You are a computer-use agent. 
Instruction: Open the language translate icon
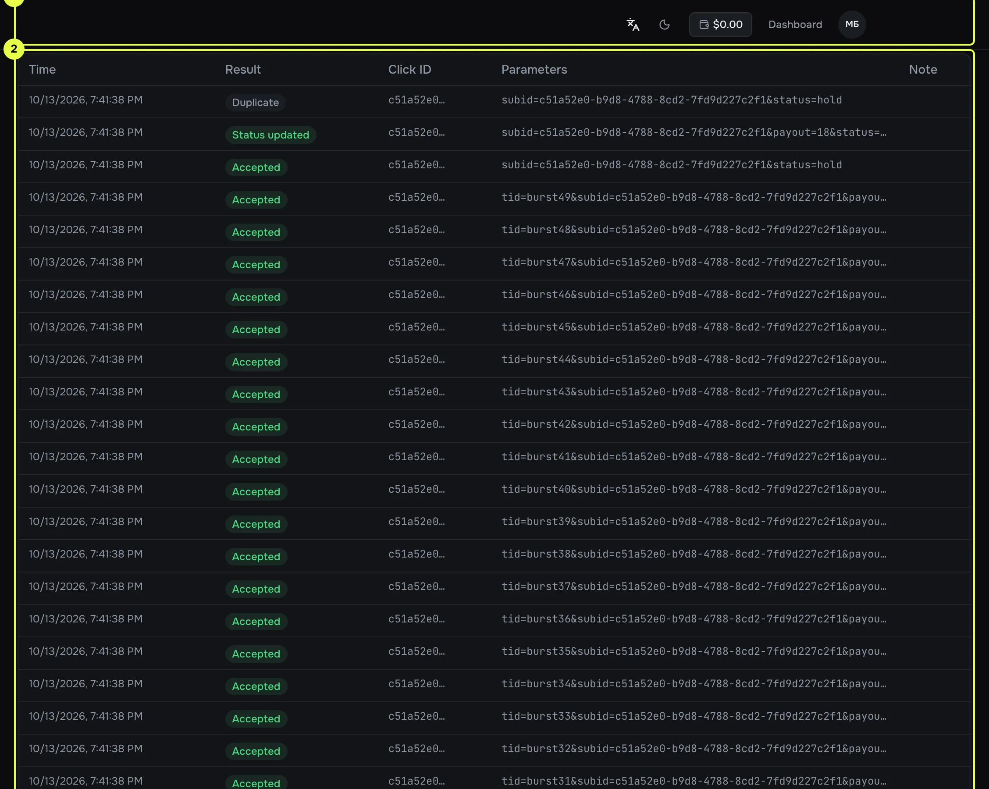tap(633, 24)
